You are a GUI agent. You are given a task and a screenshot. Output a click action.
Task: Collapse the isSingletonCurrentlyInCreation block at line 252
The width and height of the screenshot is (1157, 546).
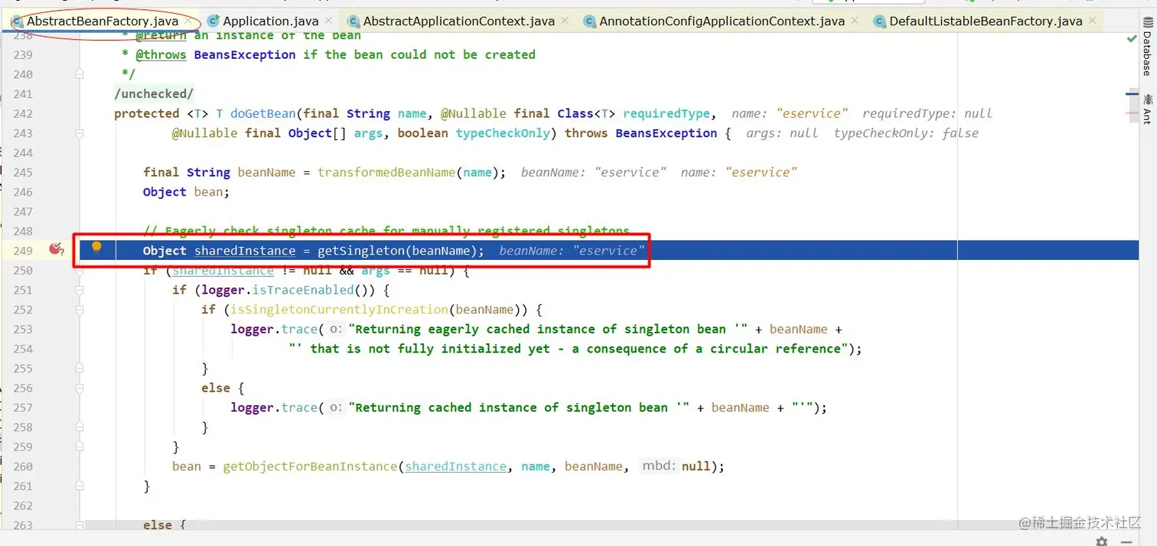pos(79,310)
